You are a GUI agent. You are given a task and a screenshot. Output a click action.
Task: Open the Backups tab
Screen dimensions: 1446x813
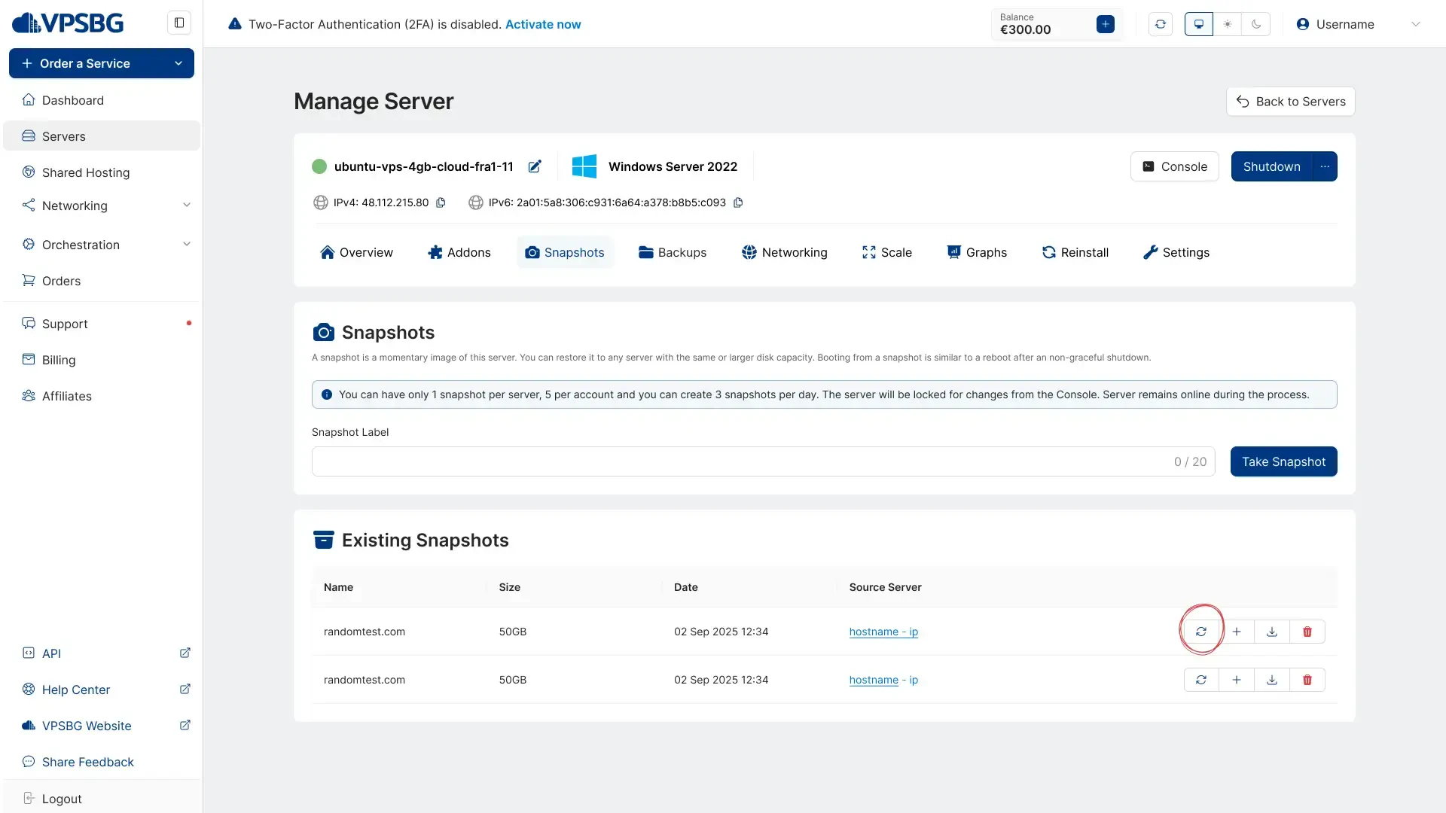tap(672, 252)
